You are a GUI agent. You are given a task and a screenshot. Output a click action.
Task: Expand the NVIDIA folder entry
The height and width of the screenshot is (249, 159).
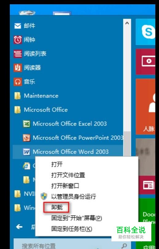tap(24, 194)
